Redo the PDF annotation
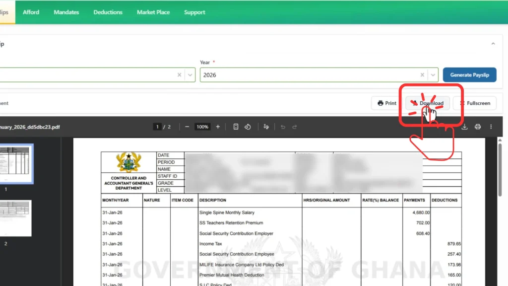The height and width of the screenshot is (286, 508). coord(295,127)
